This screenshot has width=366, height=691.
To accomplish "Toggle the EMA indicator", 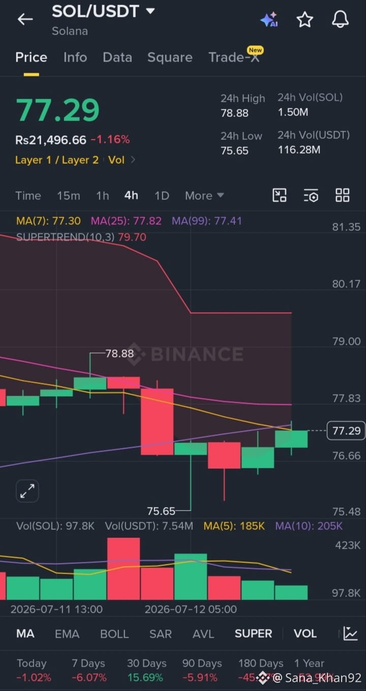I will 67,634.
